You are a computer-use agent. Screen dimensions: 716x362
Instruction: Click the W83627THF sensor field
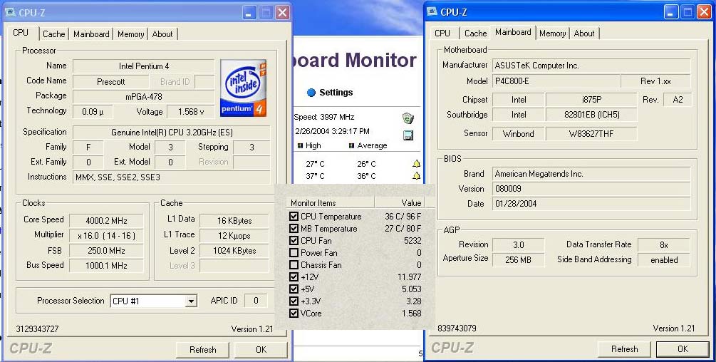591,134
